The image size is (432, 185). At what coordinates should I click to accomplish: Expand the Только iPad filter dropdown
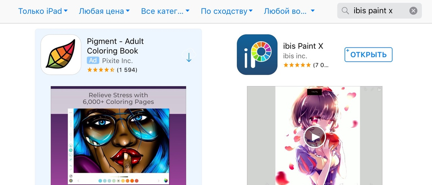click(x=43, y=11)
